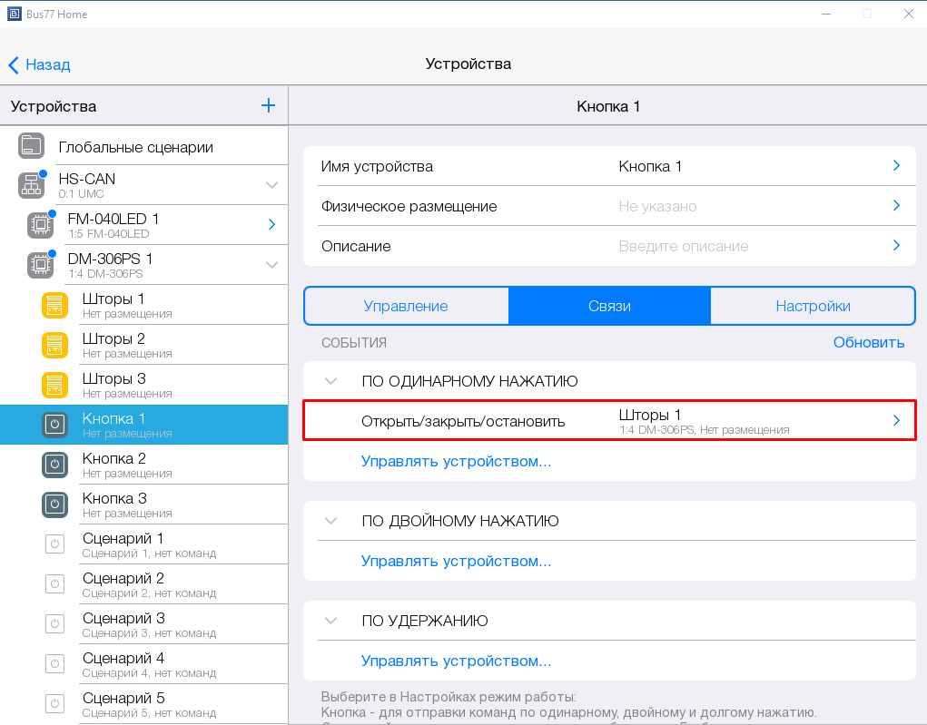Viewport: 927px width, 725px height.
Task: Collapse the ПО ОДИНАРНОМУ НАЖАТИЮ section
Action: click(x=331, y=381)
